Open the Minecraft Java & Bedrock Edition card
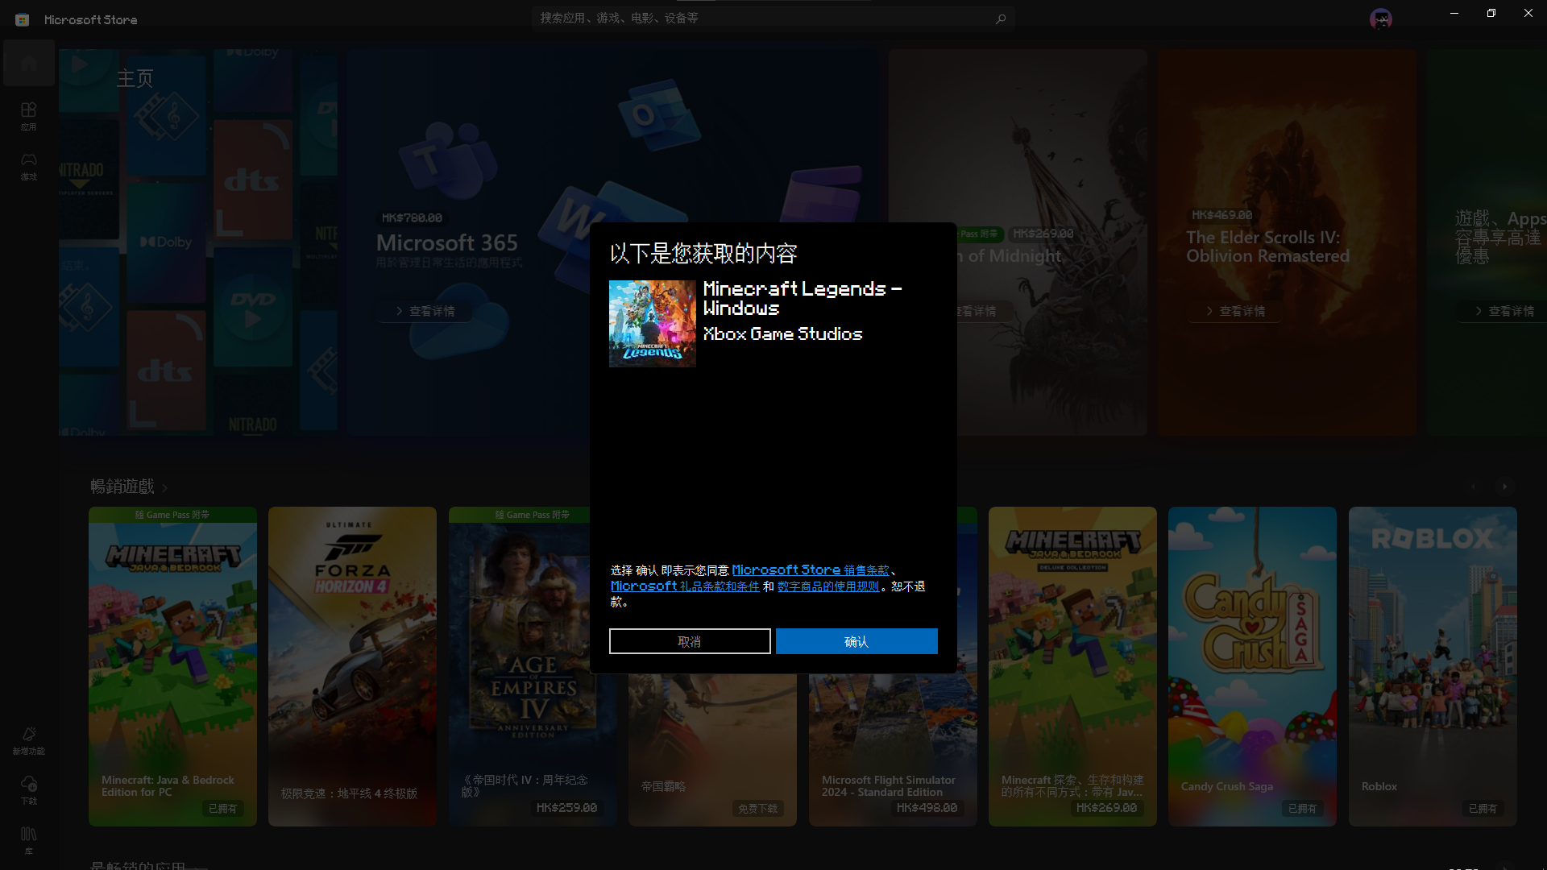Screen dimensions: 1547x870 [172, 666]
